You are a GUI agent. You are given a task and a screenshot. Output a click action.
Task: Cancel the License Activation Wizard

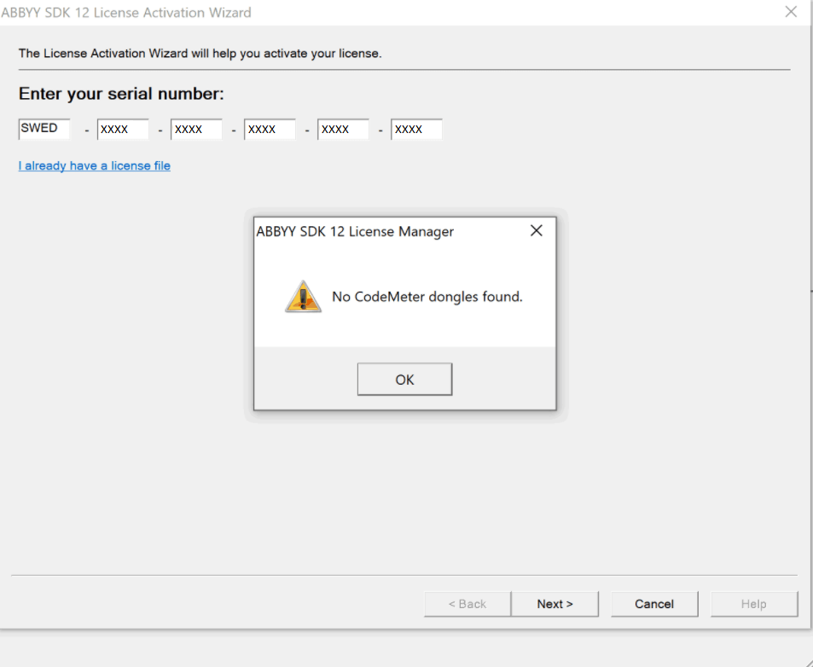tap(653, 603)
